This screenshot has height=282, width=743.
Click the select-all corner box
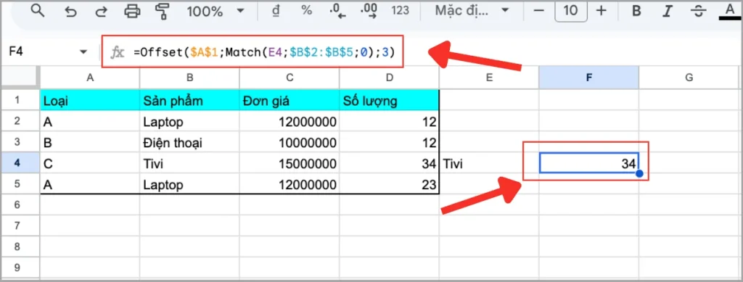click(x=20, y=78)
